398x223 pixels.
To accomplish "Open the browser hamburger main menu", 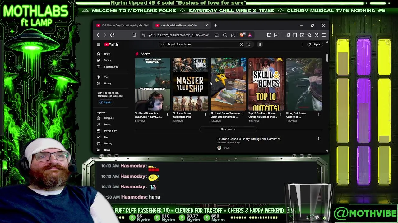I will (324, 35).
